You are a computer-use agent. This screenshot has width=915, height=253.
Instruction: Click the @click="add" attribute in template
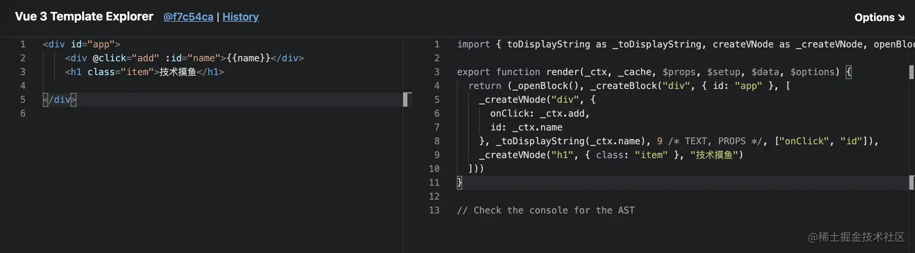point(125,58)
